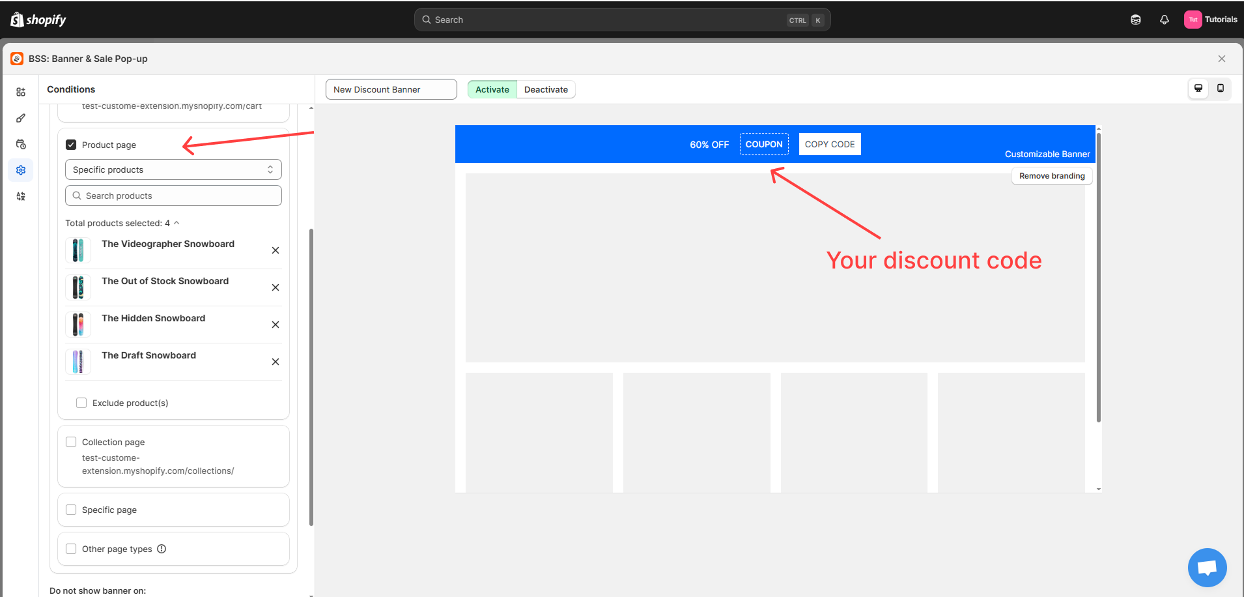Viewport: 1244px width, 597px height.
Task: Select the conditions gear sidebar icon
Action: click(21, 170)
